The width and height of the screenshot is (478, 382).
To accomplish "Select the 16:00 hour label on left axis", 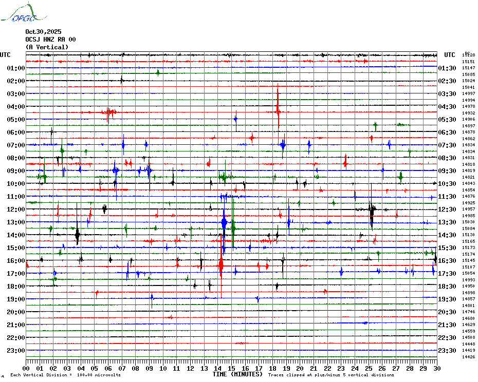I will click(x=16, y=261).
